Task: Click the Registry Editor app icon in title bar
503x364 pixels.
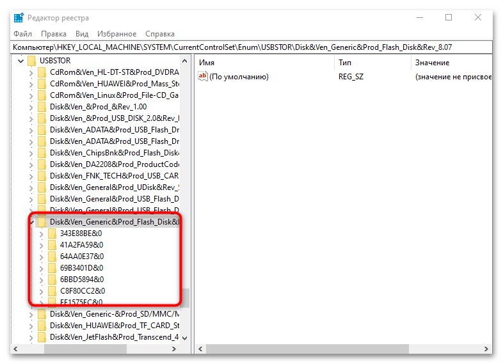Action: click(x=19, y=18)
